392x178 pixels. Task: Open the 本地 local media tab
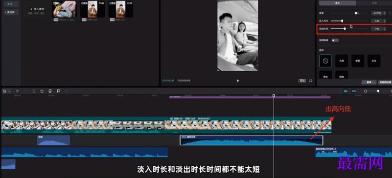tap(11, 4)
